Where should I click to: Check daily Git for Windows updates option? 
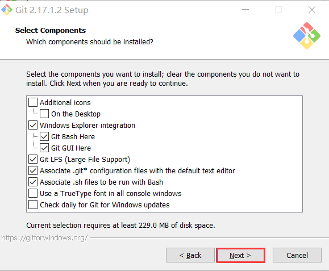(33, 205)
